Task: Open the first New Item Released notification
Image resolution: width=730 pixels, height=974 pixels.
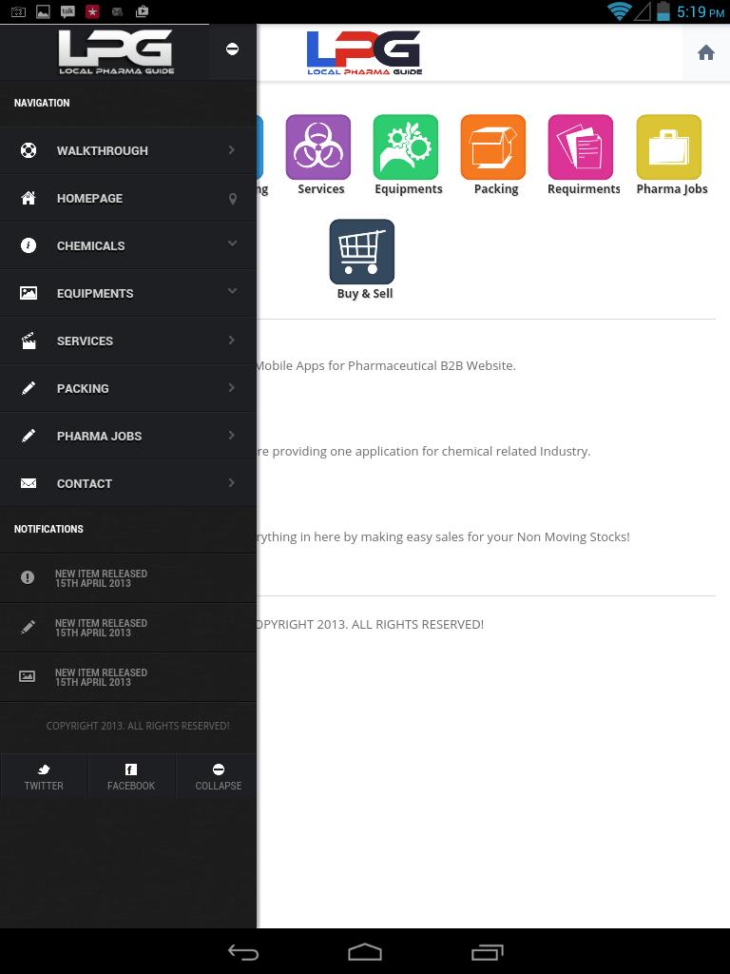Action: click(x=128, y=578)
